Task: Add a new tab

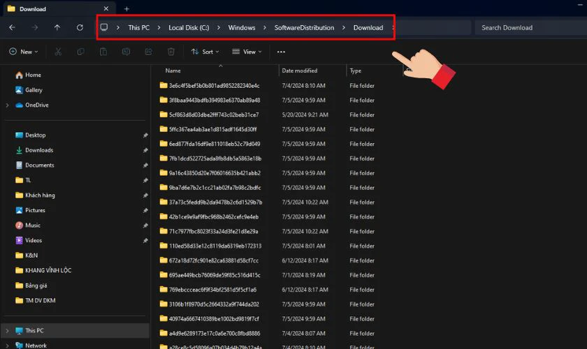Action: point(126,9)
